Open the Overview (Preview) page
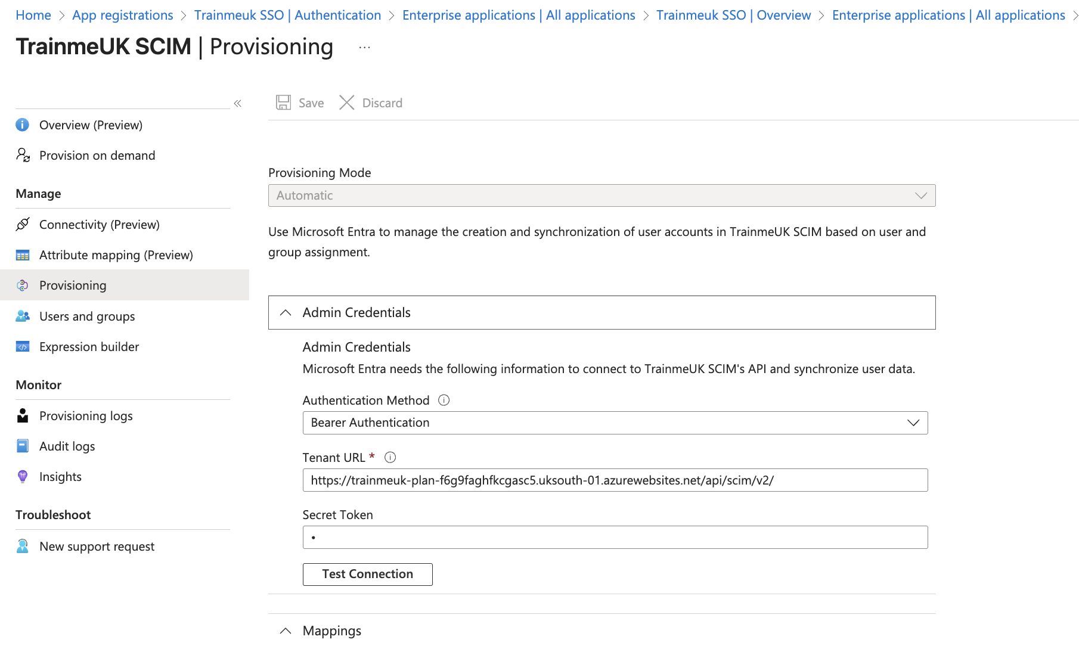Viewport: 1079px width, 652px height. point(91,125)
